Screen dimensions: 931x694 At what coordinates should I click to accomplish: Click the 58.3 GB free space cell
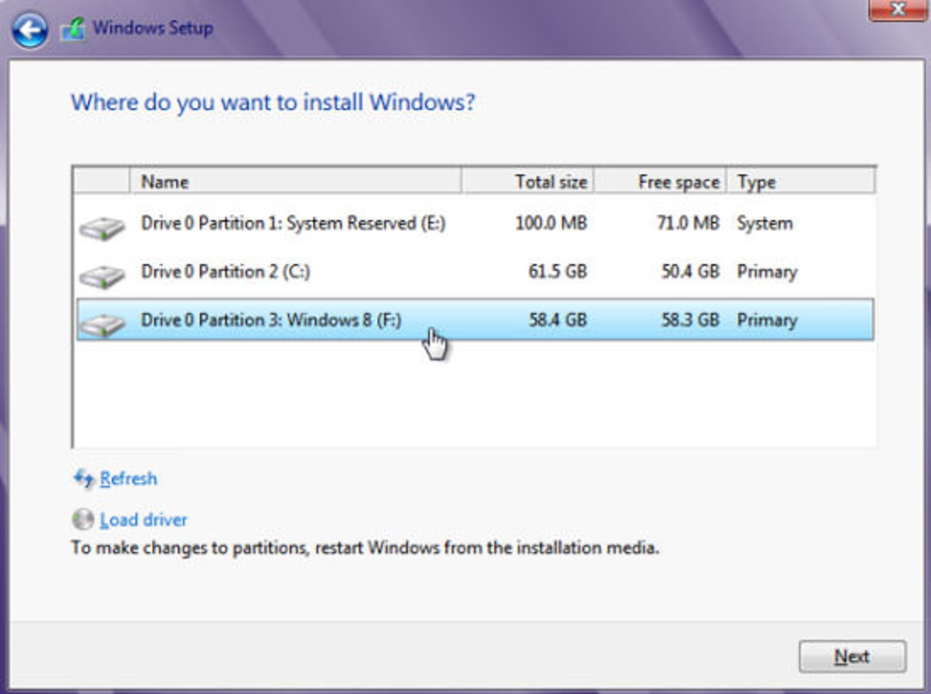click(x=690, y=320)
